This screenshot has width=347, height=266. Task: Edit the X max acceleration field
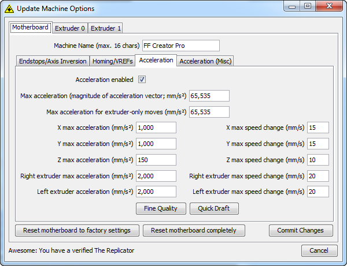[156, 128]
